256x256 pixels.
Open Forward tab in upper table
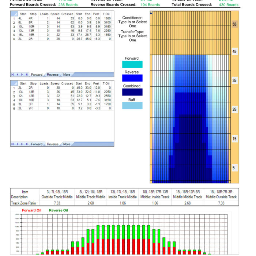37,75
